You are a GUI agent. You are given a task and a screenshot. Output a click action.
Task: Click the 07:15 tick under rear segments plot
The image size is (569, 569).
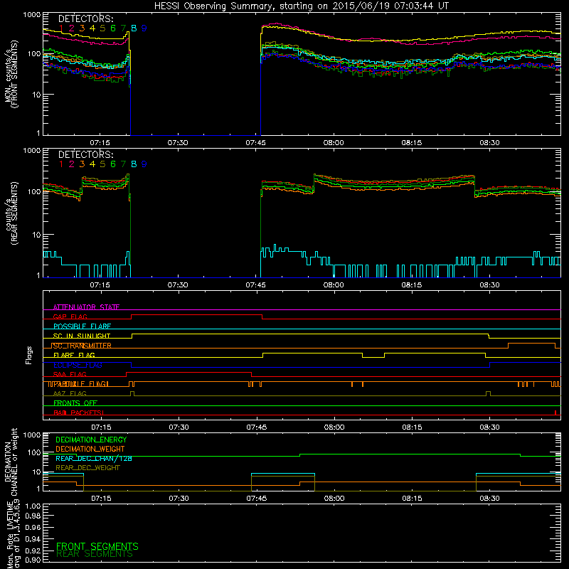[x=100, y=285]
